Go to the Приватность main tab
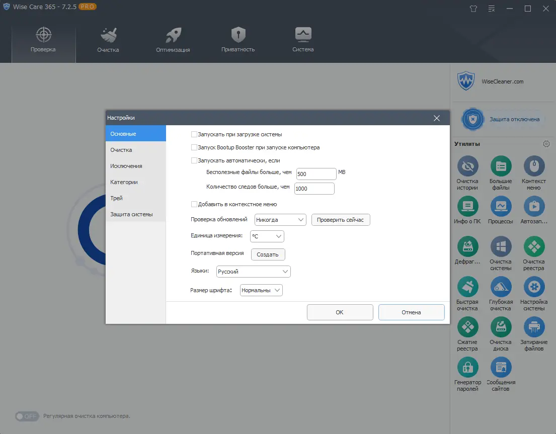 click(238, 40)
